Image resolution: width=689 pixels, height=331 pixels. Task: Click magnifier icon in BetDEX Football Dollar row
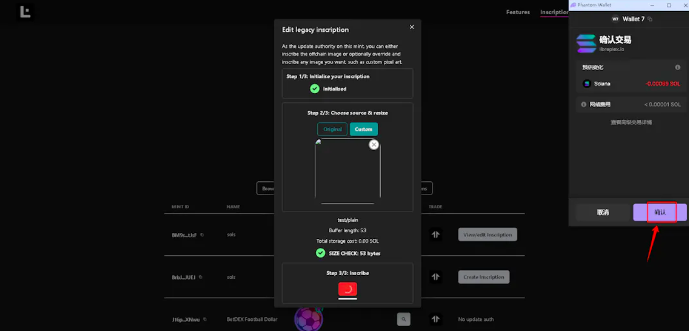[403, 319]
